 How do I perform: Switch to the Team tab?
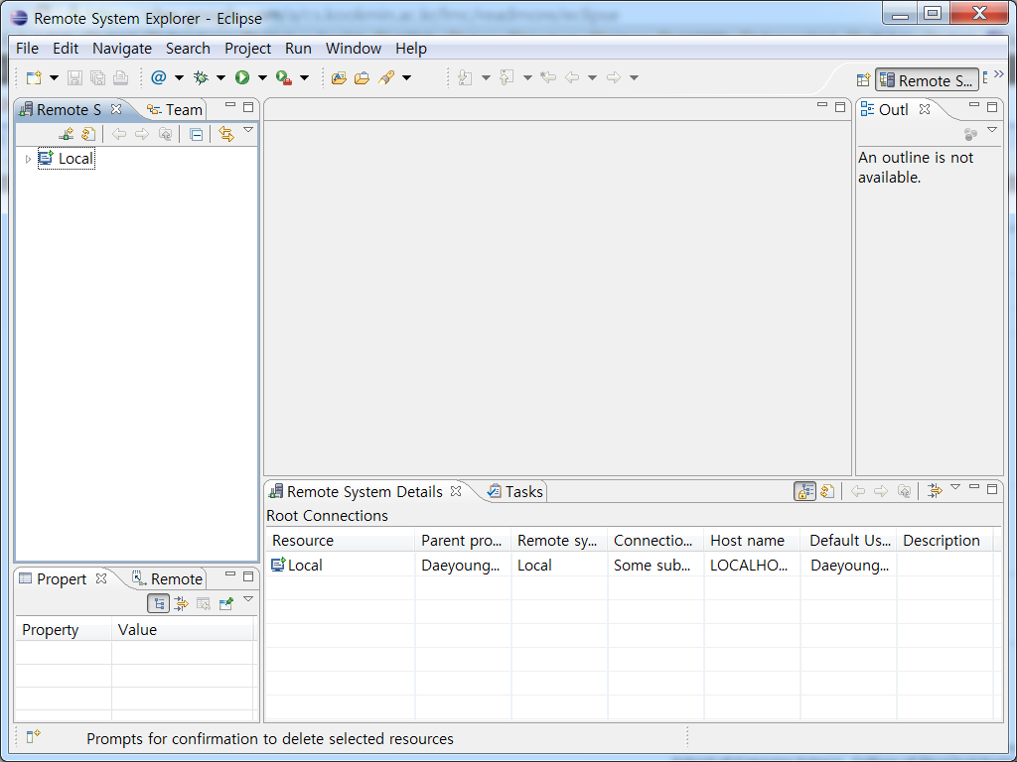pyautogui.click(x=175, y=110)
